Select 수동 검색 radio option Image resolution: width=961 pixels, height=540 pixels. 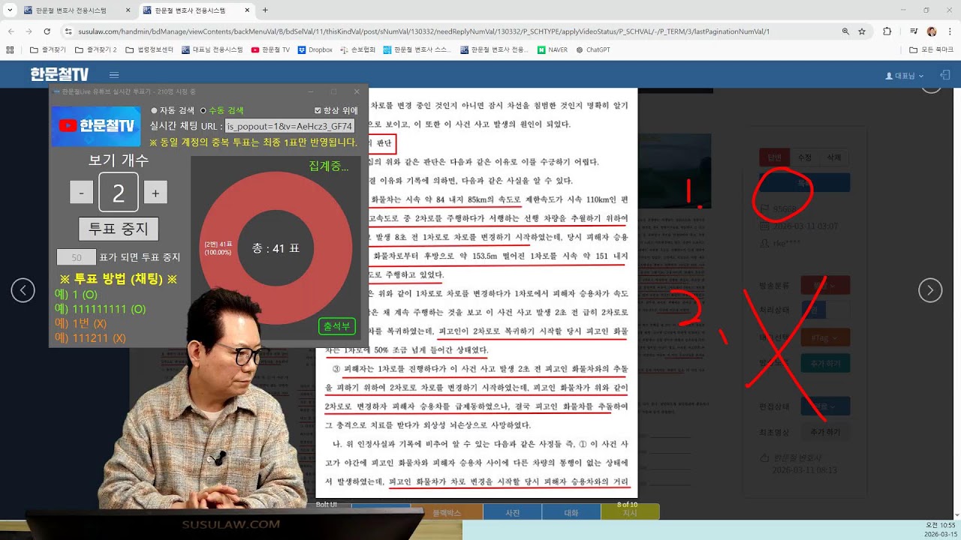(203, 110)
